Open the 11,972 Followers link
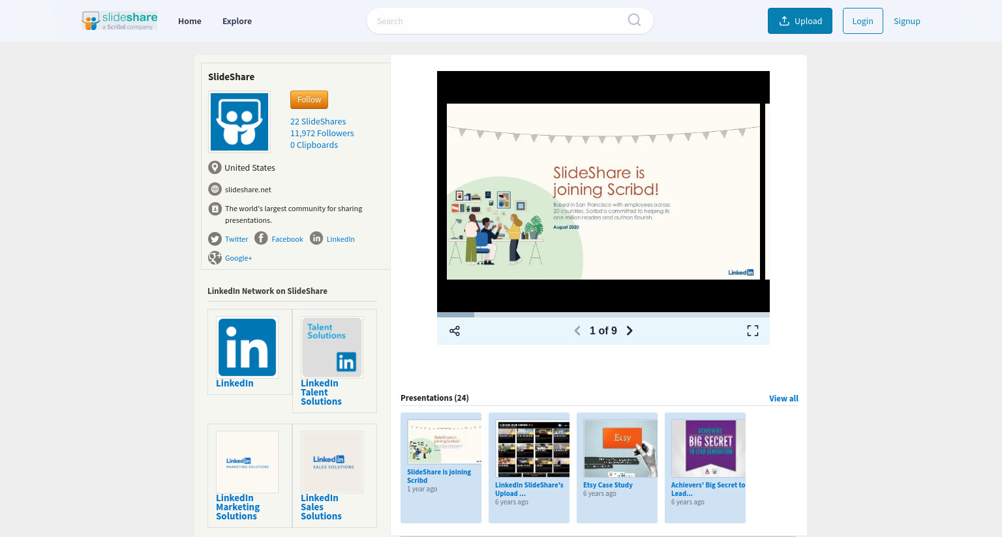1002x537 pixels. (x=322, y=133)
